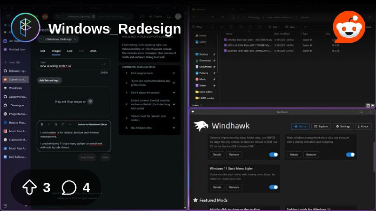Image resolution: width=376 pixels, height=211 pixels.
Task: Open Windhawk Settings tab
Action: pyautogui.click(x=343, y=126)
